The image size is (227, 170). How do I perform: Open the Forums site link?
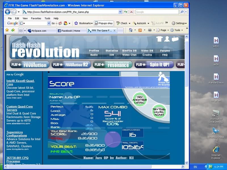165,51
